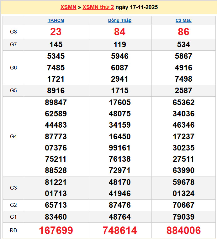Select G5 number 8916 for TP.HCM
The height and width of the screenshot is (239, 217).
[56, 91]
